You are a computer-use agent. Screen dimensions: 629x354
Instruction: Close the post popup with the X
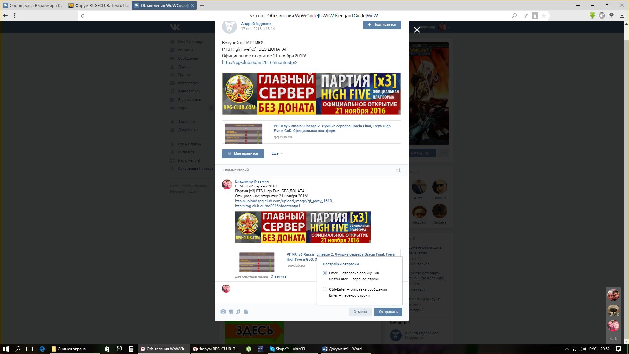pos(417,30)
